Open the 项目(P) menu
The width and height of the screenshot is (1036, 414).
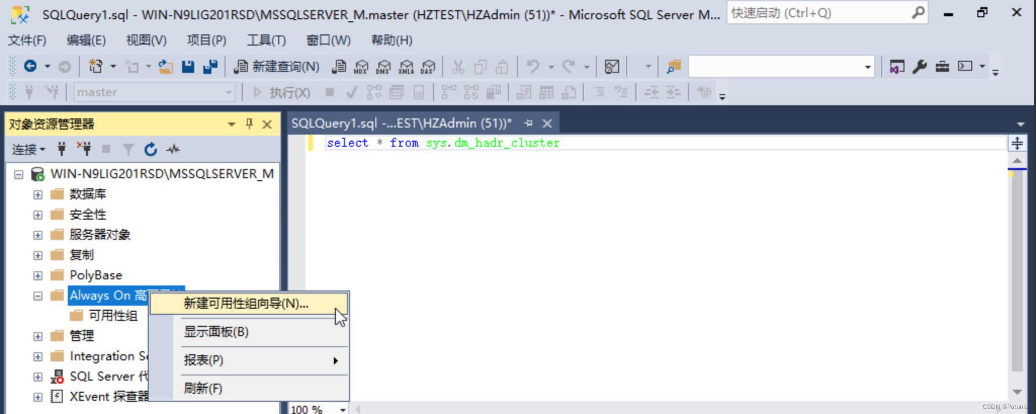[206, 40]
